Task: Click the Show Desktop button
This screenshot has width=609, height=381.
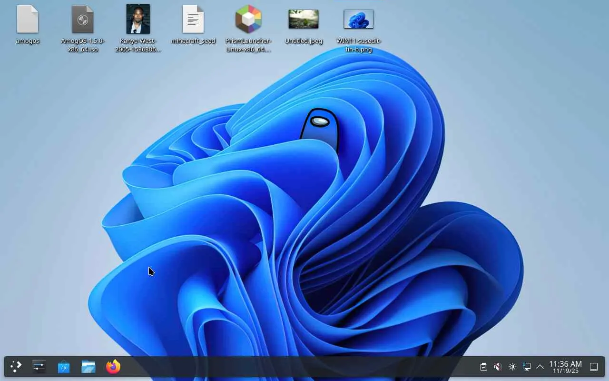Action: coord(594,367)
